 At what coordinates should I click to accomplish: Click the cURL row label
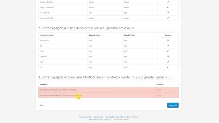pyautogui.click(x=42, y=51)
